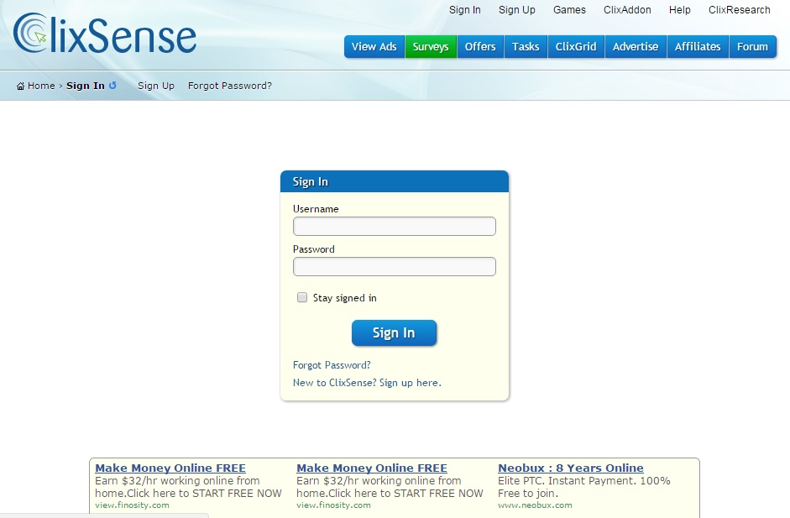Open Neobux : 8 Years Online ad
Screen dimensions: 790x518
[571, 468]
